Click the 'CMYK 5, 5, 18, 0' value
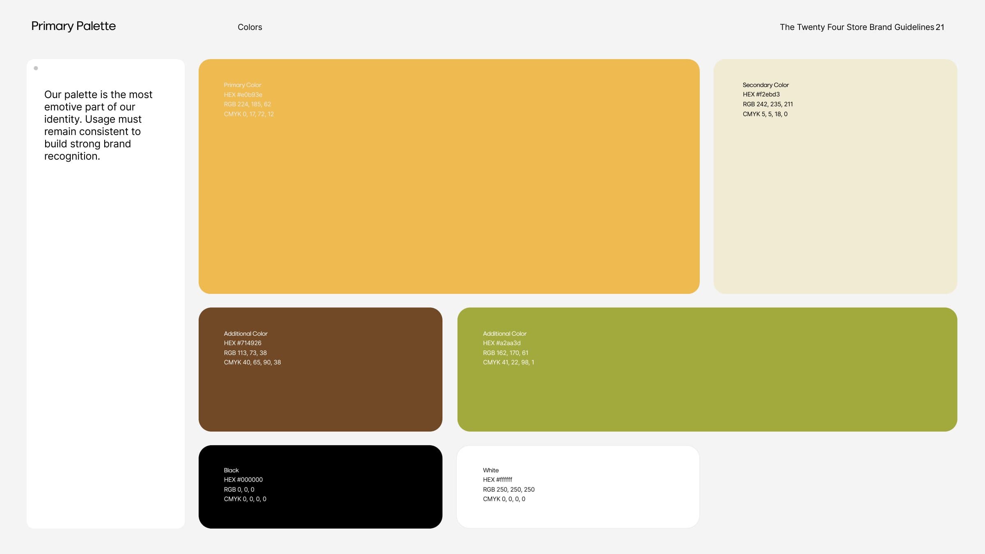985x554 pixels. tap(765, 114)
